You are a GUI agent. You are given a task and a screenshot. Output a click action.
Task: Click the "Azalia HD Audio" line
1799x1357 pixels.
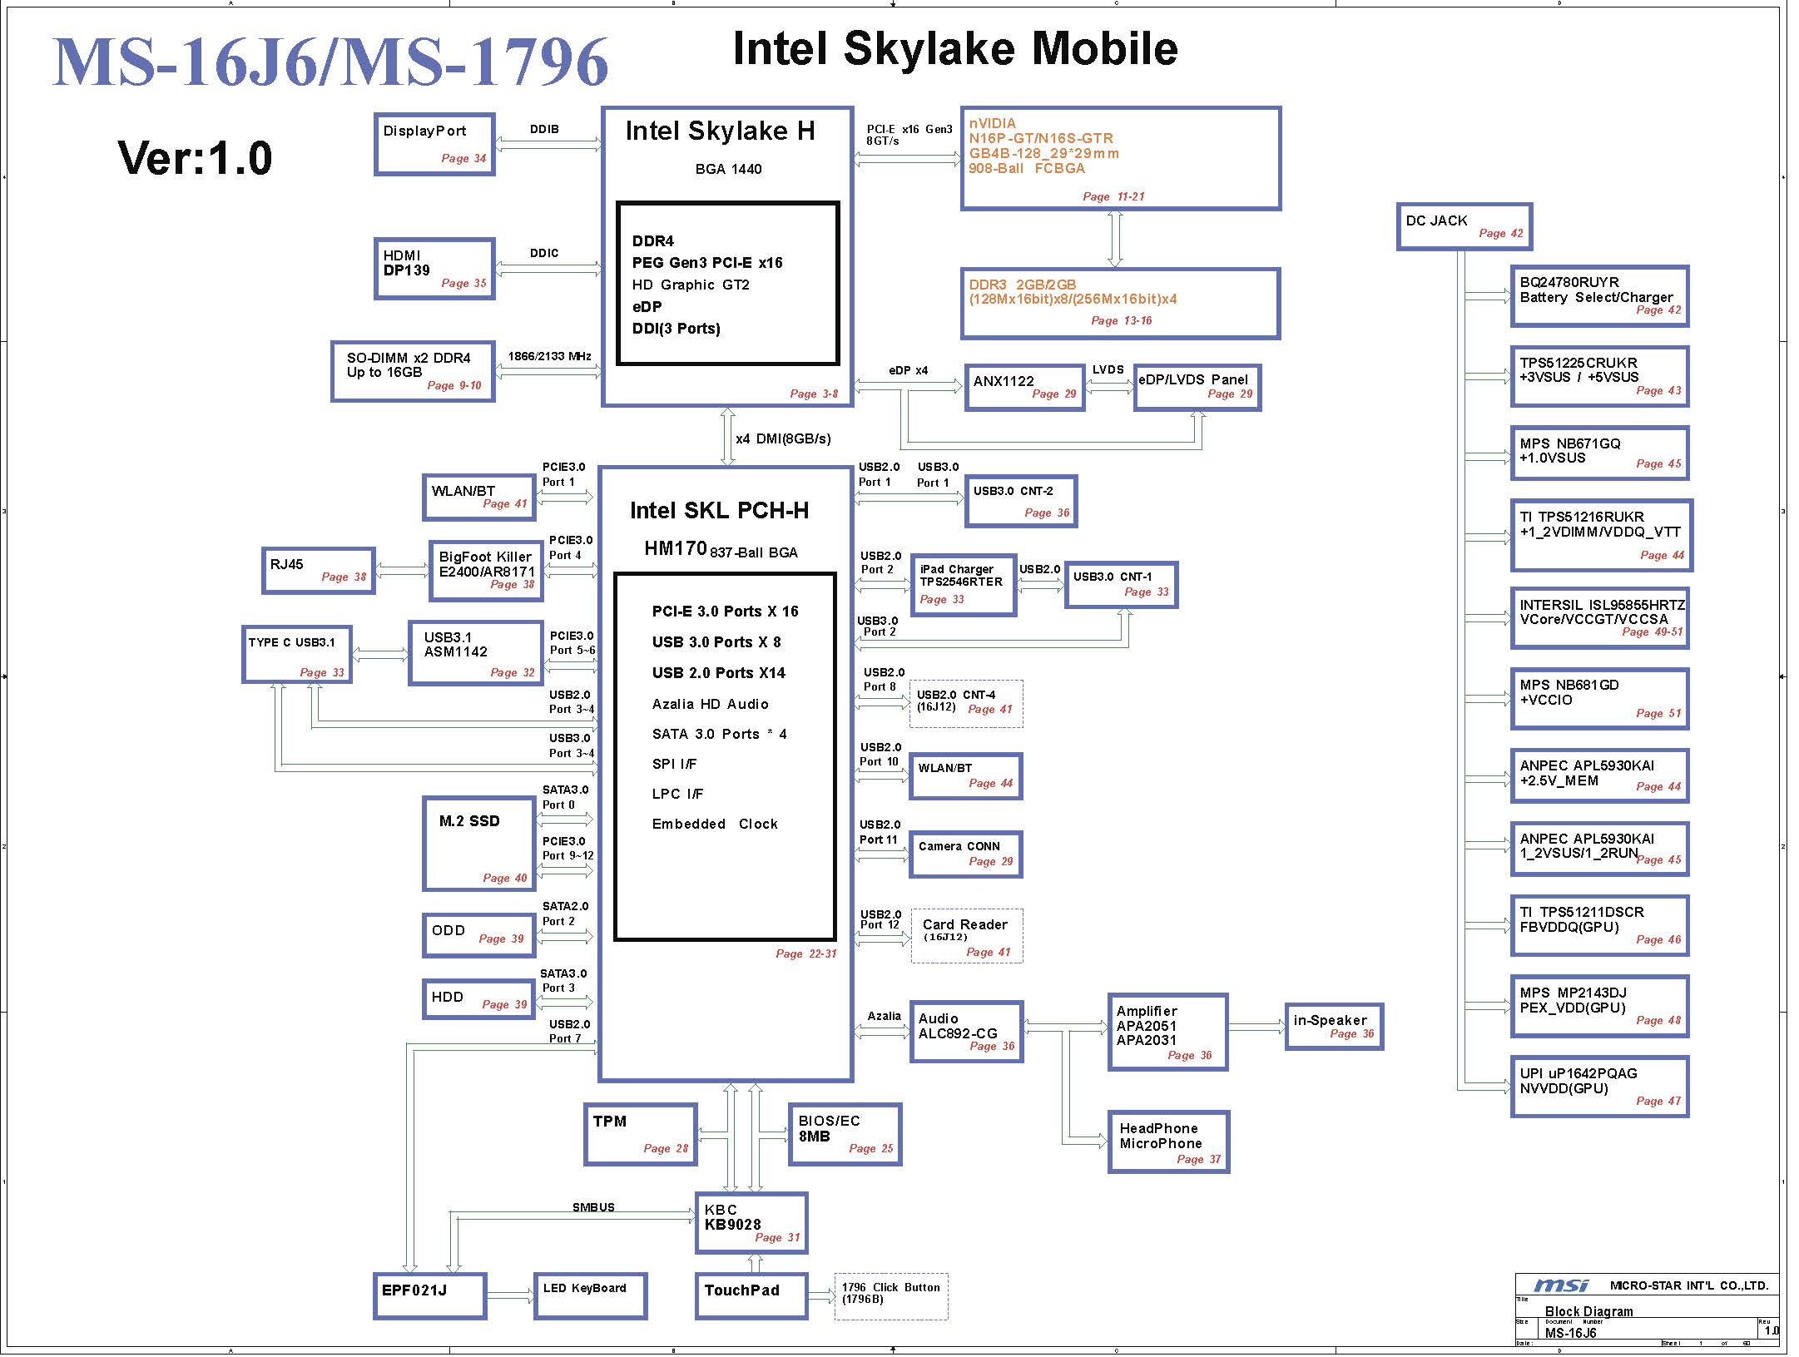(x=710, y=704)
